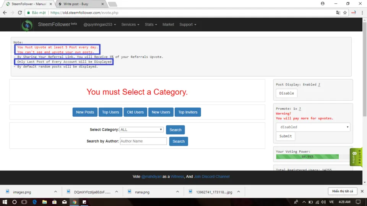
Task: Click the volume speaker icon
Action: [x=323, y=202]
